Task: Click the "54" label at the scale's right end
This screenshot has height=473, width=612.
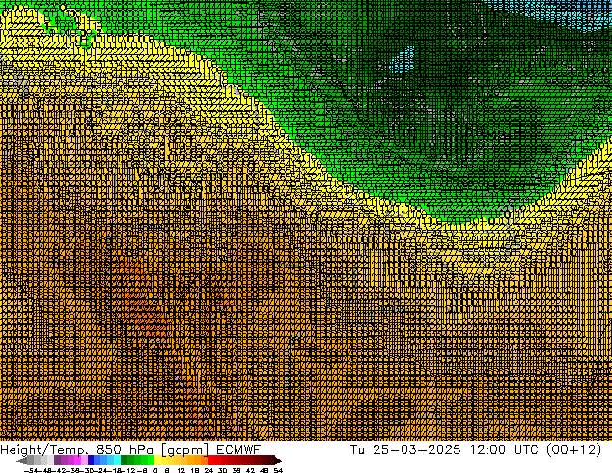Action: [x=278, y=470]
